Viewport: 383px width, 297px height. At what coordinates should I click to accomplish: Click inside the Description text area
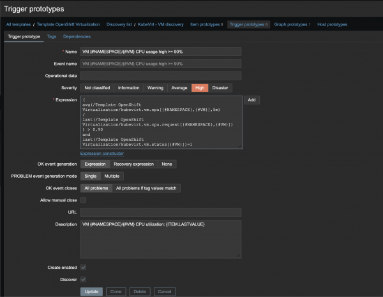click(161, 239)
